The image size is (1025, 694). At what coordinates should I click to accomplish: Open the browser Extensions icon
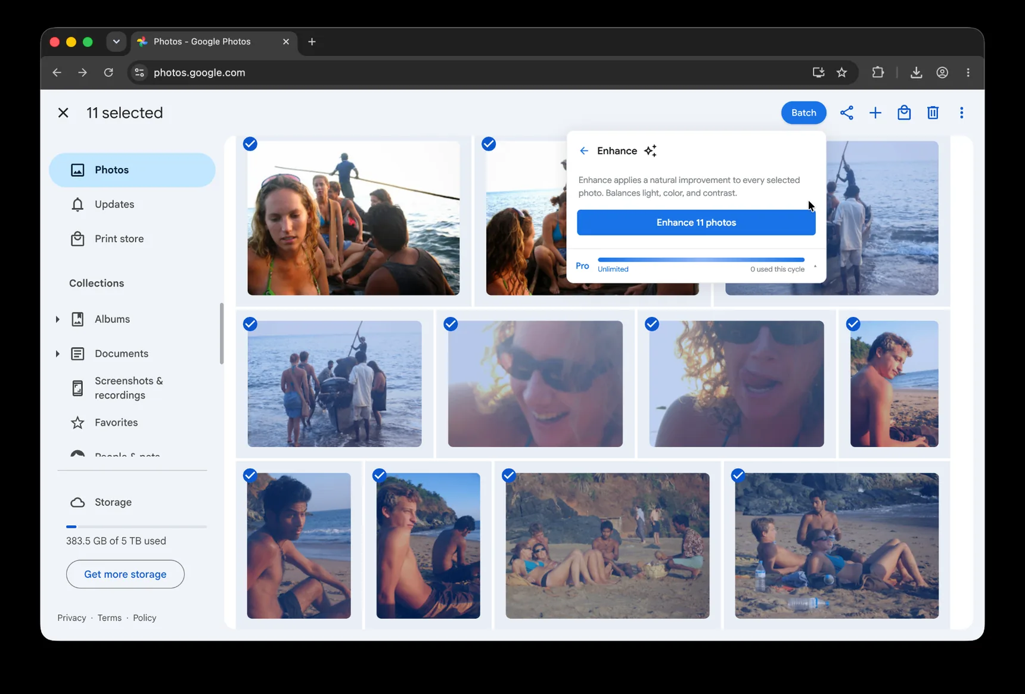(877, 72)
